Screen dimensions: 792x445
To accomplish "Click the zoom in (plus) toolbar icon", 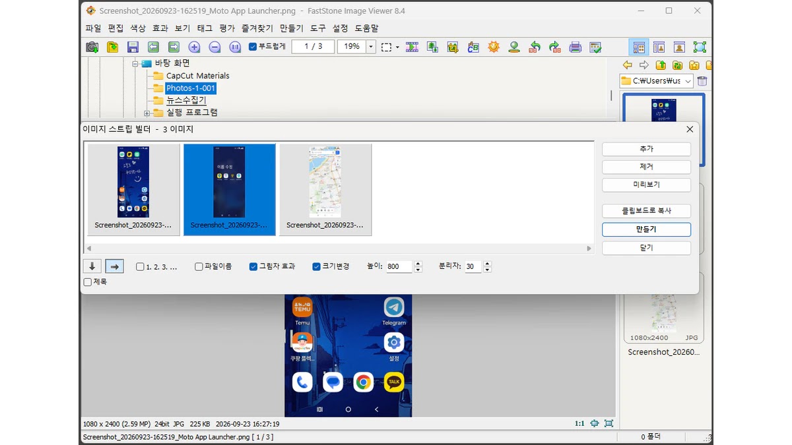I will [194, 47].
